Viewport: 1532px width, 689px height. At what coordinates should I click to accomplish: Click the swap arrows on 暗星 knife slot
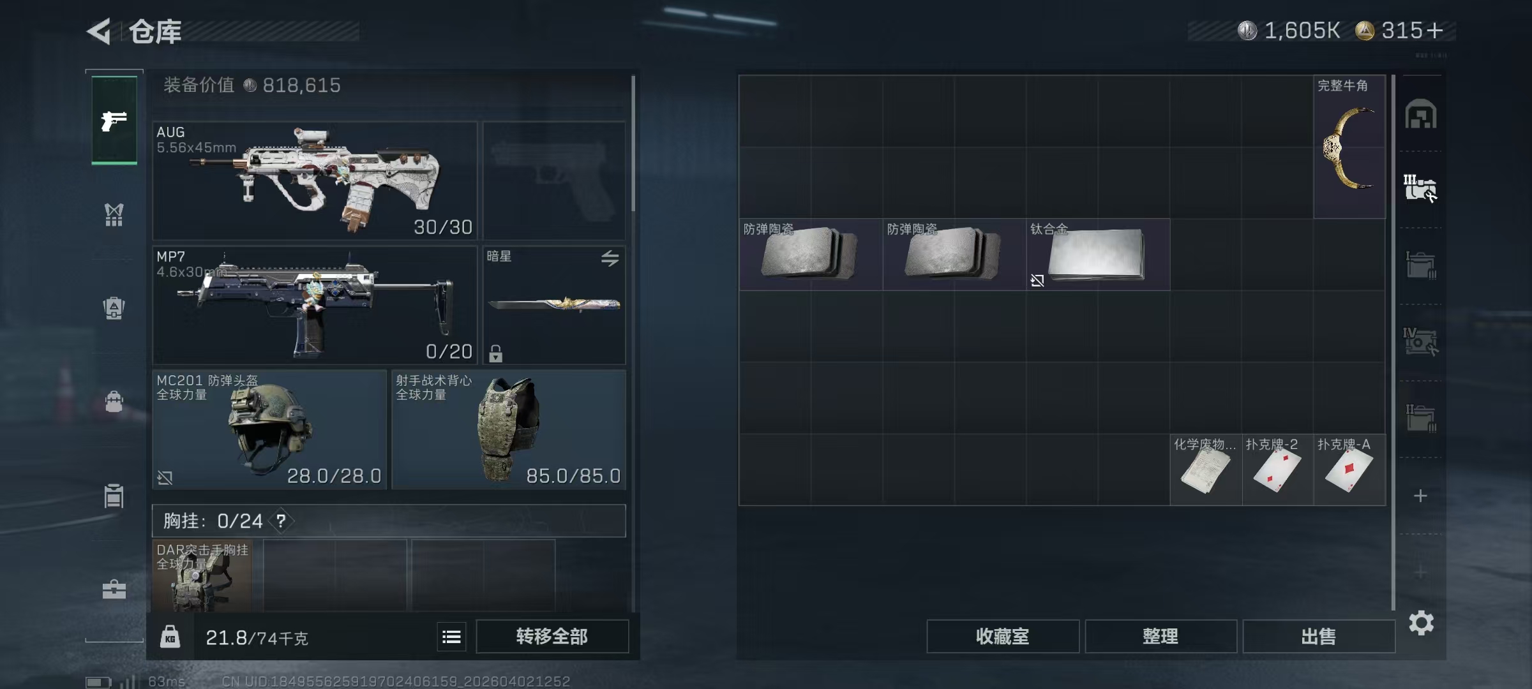[610, 258]
